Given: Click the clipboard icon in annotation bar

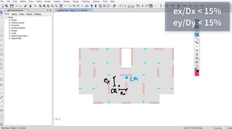Looking at the screenshot, I should coord(197,66).
